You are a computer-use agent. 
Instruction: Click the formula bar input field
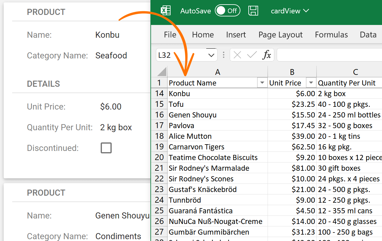tap(329, 55)
